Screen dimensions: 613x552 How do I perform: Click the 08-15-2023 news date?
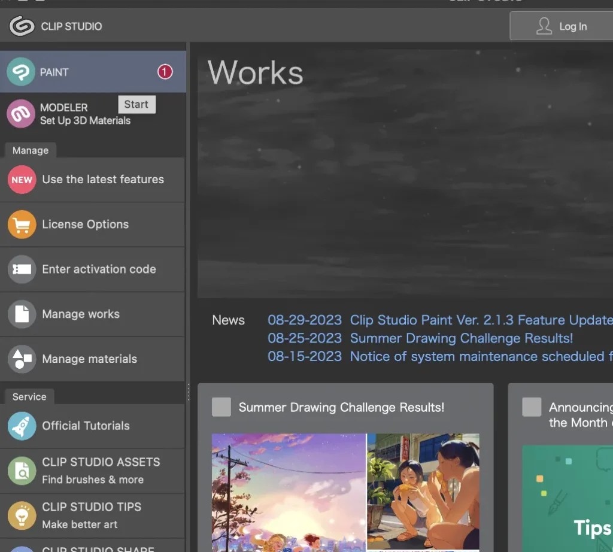tap(305, 357)
